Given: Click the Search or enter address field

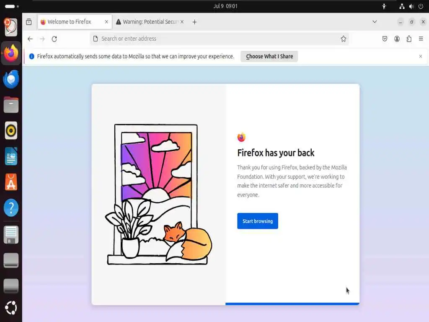Looking at the screenshot, I should 219,39.
